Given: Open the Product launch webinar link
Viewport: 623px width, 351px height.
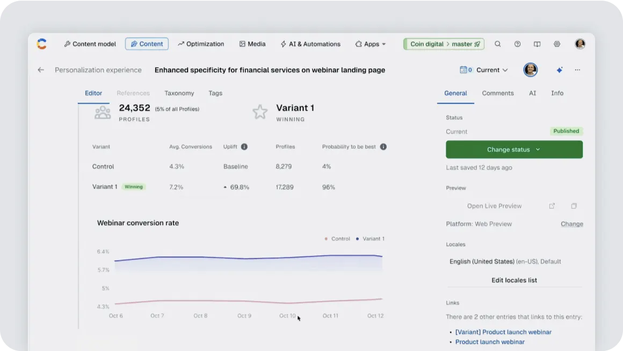Looking at the screenshot, I should [x=490, y=342].
